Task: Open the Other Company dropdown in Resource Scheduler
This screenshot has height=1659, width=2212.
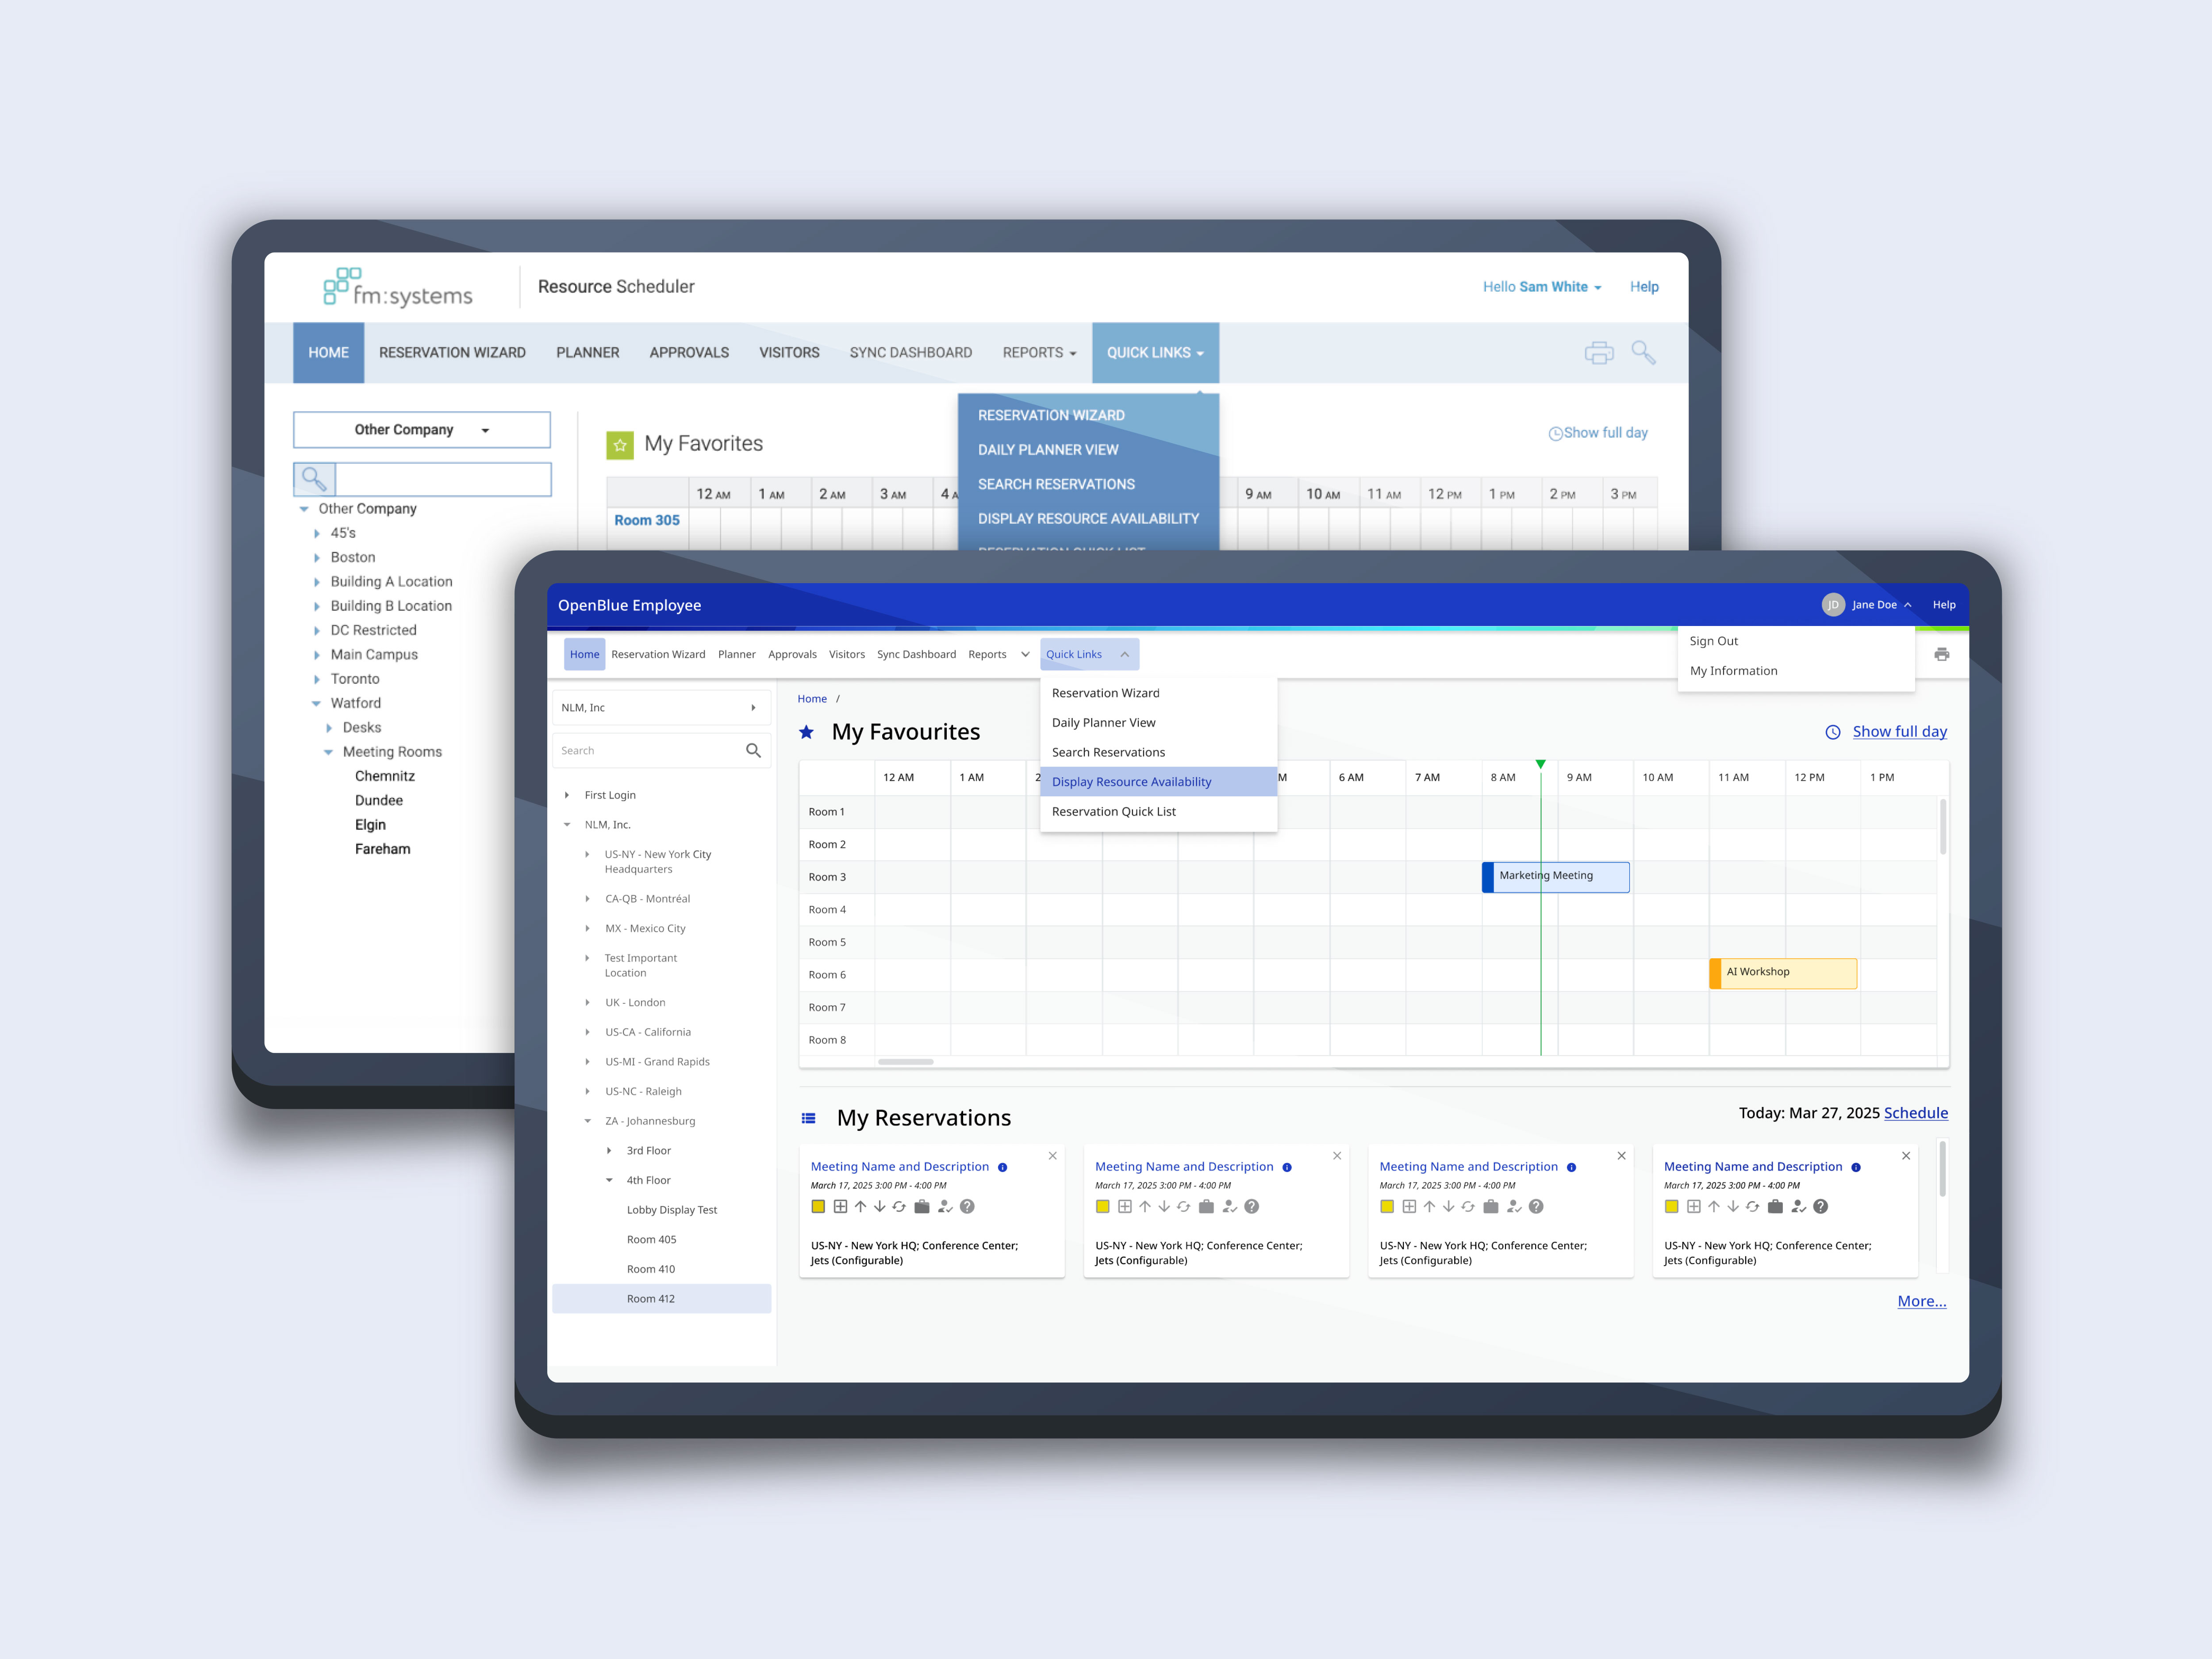Action: pos(421,430)
